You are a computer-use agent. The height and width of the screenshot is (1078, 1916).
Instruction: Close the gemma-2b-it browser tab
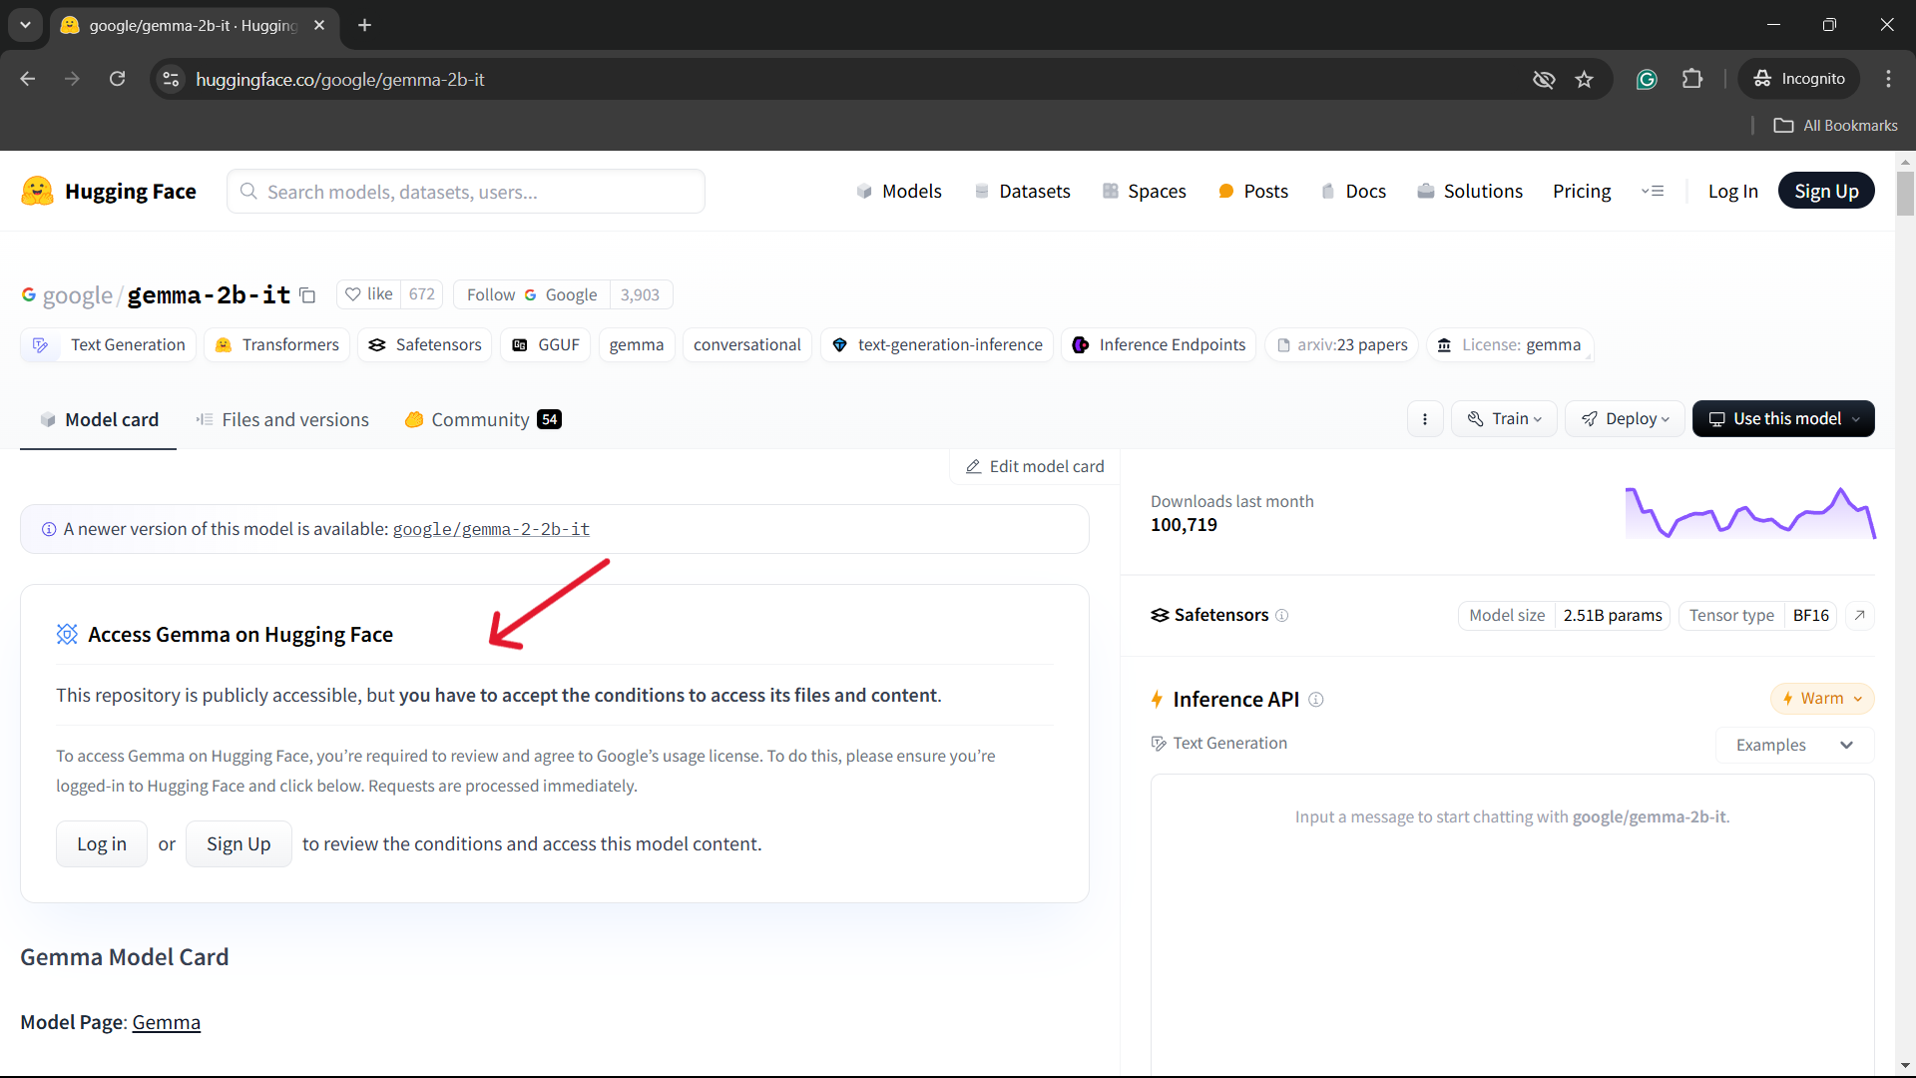click(x=319, y=25)
